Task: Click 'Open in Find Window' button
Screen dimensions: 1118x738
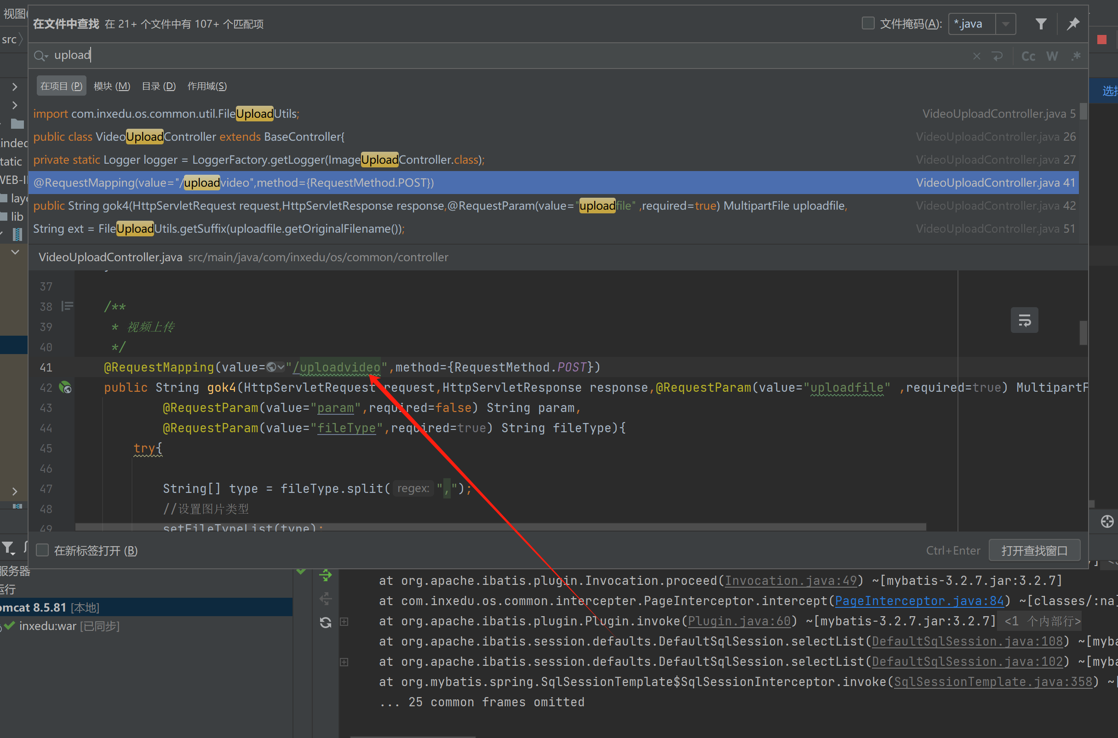Action: coord(1034,550)
